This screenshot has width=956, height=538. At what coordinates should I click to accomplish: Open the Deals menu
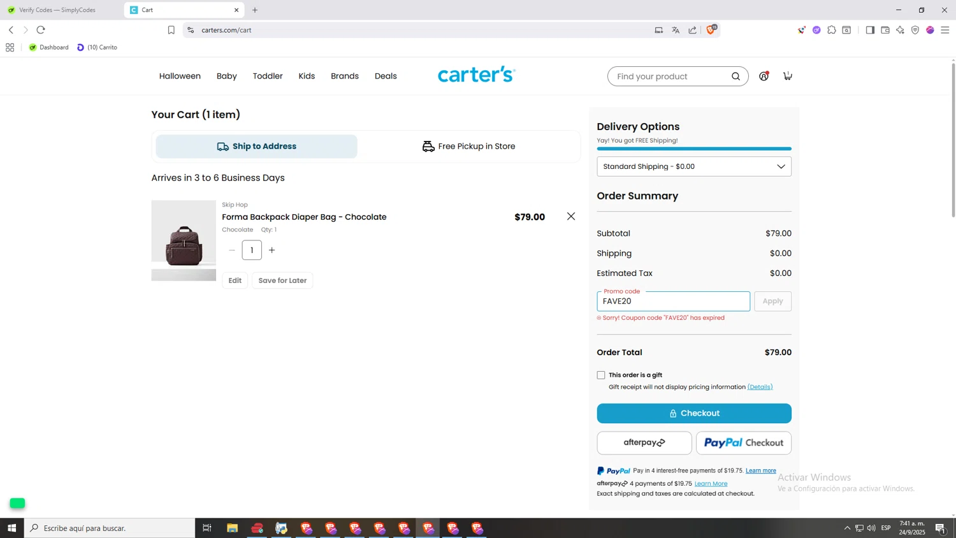[x=386, y=76]
